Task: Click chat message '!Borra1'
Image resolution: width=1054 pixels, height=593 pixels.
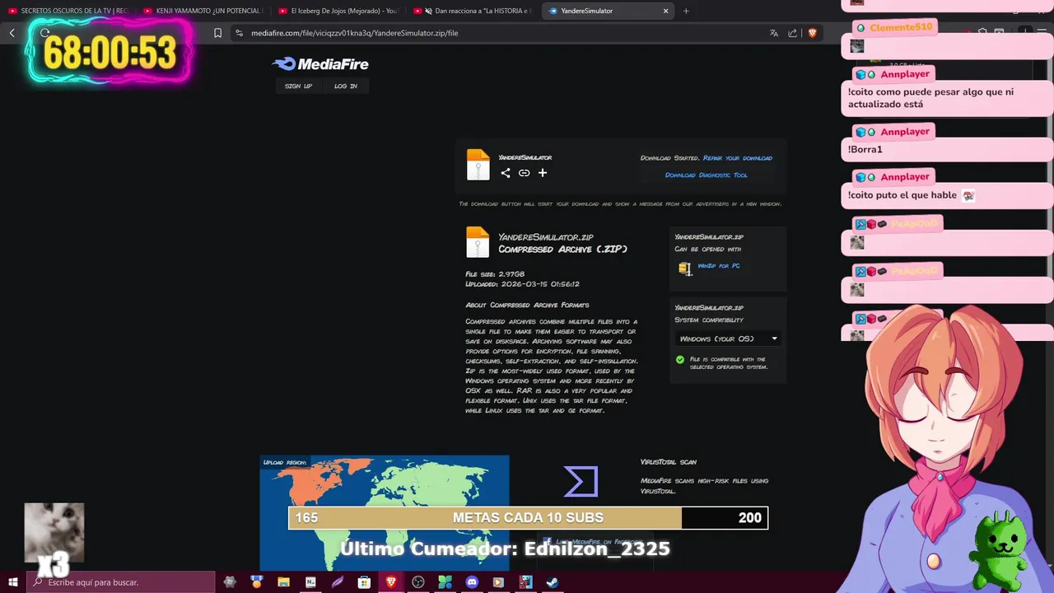Action: tap(865, 150)
